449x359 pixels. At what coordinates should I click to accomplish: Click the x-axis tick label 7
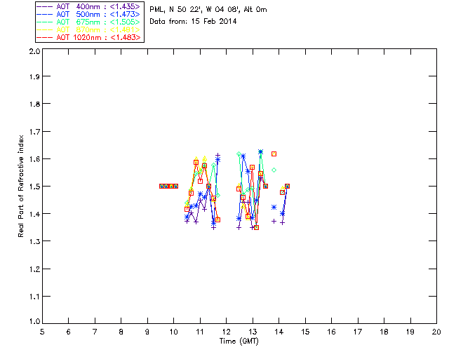(95, 332)
